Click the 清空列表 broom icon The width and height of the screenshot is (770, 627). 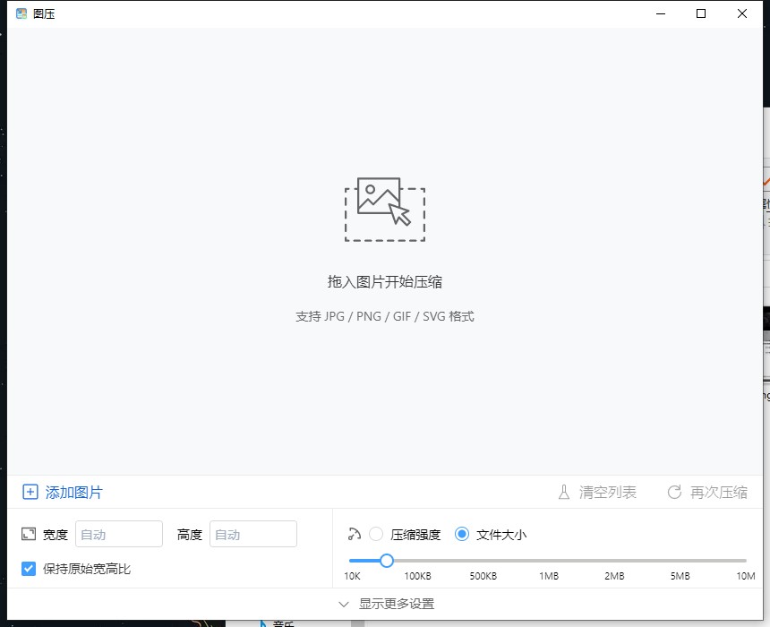(564, 492)
